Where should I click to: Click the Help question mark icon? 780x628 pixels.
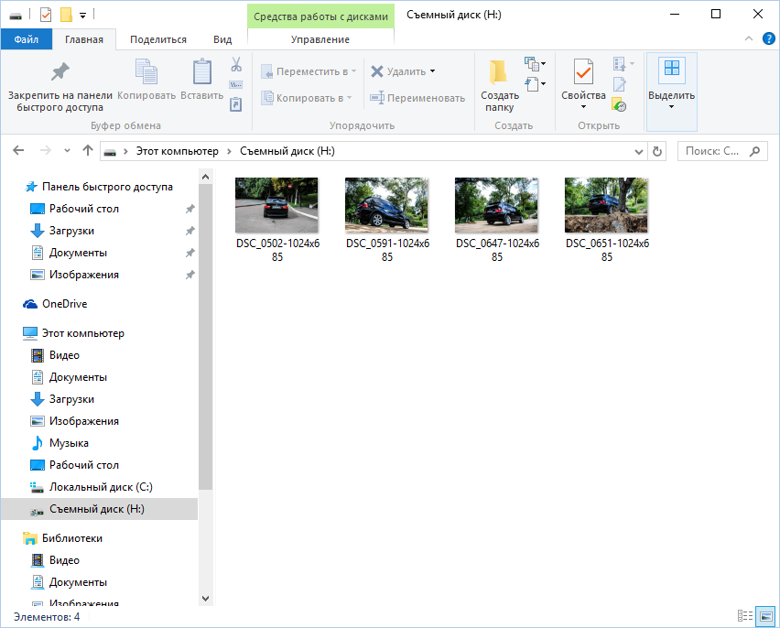tap(767, 39)
